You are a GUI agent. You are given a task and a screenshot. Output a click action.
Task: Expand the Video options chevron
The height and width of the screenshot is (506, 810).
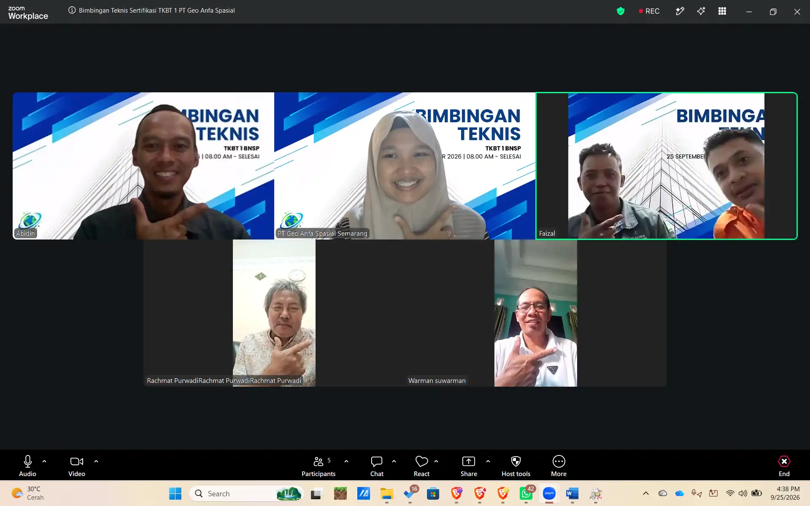tap(96, 461)
